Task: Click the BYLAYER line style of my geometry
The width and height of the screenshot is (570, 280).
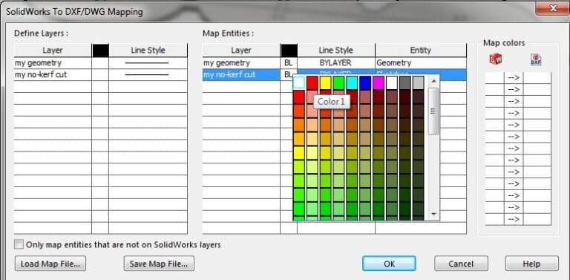Action: [x=336, y=63]
